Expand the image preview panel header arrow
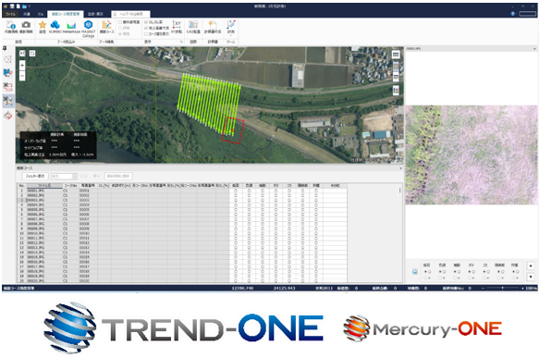The height and width of the screenshot is (358, 539). 534,49
